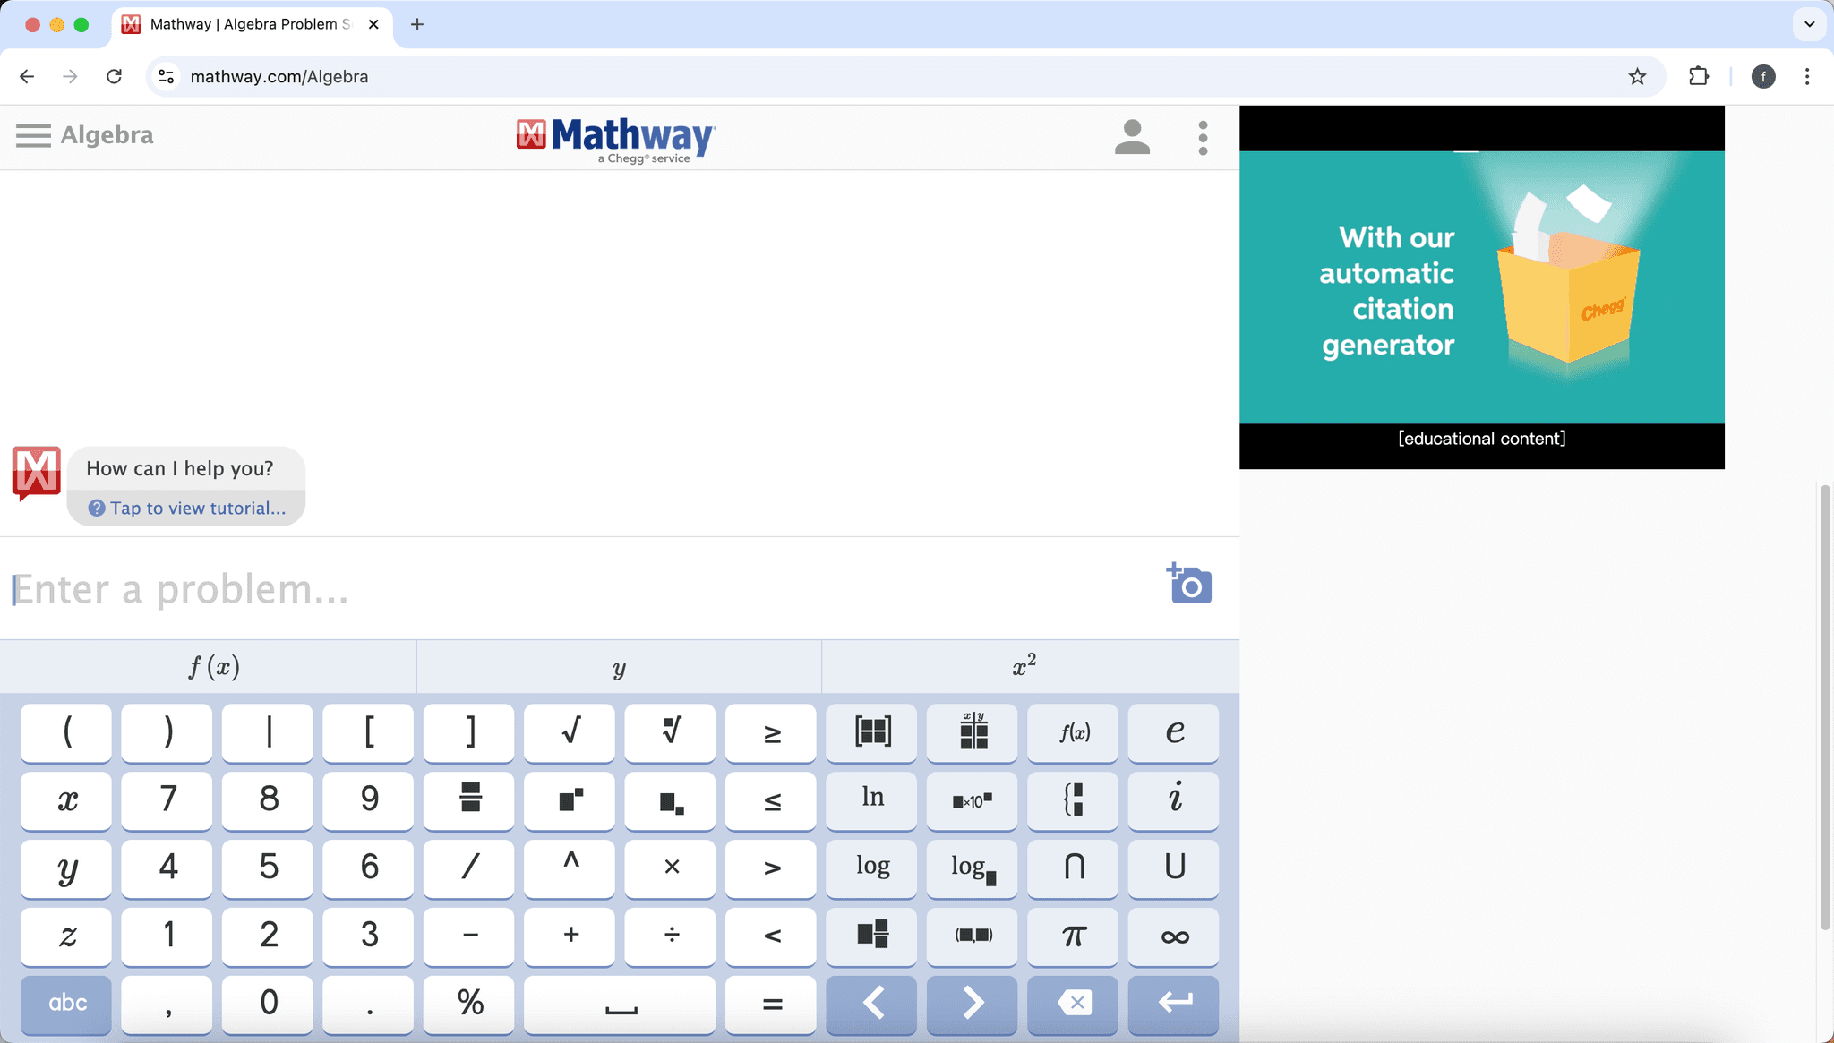
Task: Click the pi symbol key
Action: click(1072, 936)
